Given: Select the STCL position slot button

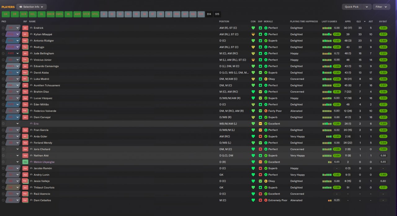Looking at the screenshot, I should click(x=95, y=14).
